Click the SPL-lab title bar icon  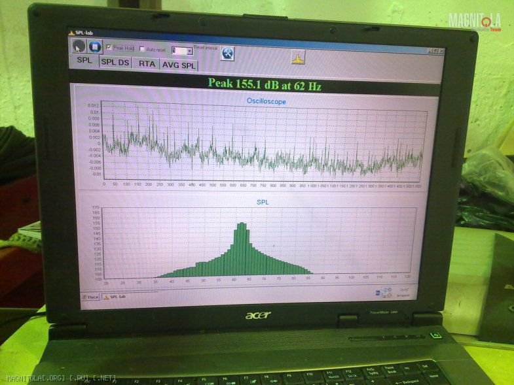coord(71,33)
